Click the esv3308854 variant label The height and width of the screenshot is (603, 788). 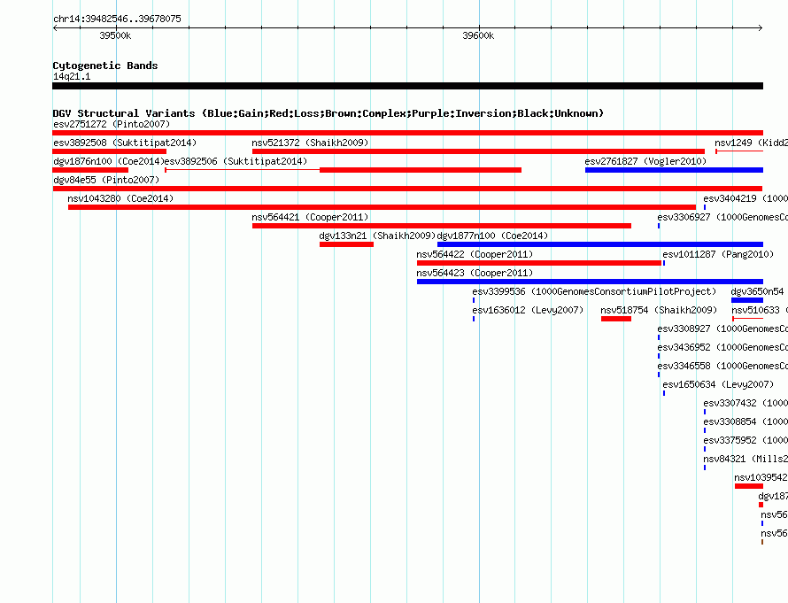(x=746, y=421)
